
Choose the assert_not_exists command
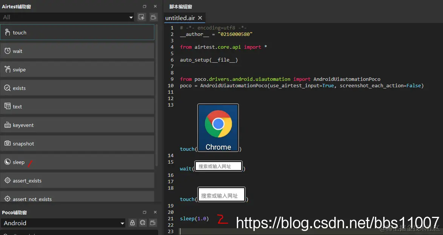[x=77, y=196]
